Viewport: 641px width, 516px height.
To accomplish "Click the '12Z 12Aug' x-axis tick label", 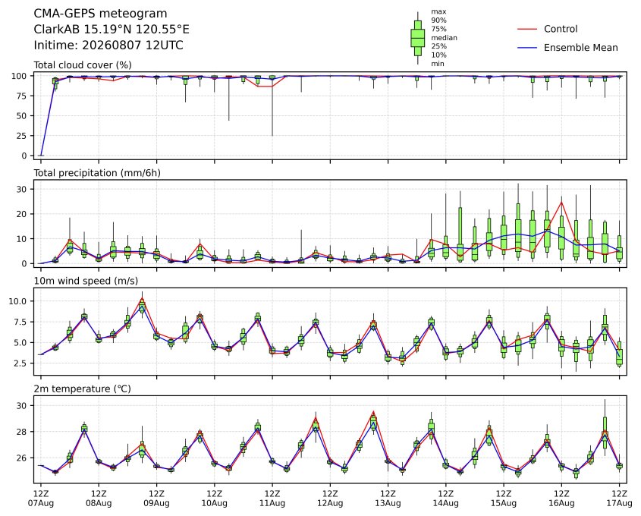I will tap(330, 499).
